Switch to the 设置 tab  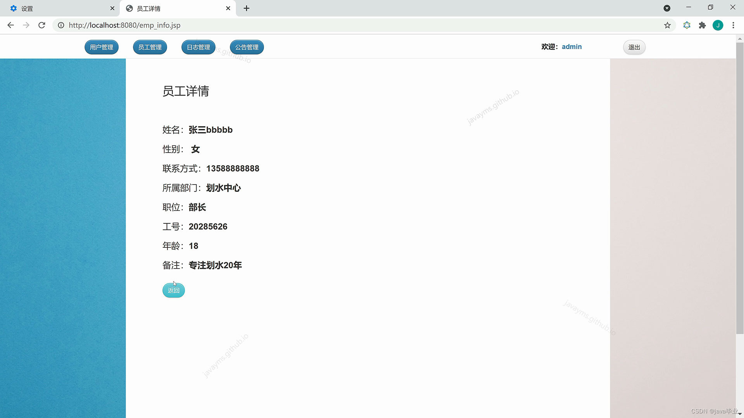tap(60, 8)
